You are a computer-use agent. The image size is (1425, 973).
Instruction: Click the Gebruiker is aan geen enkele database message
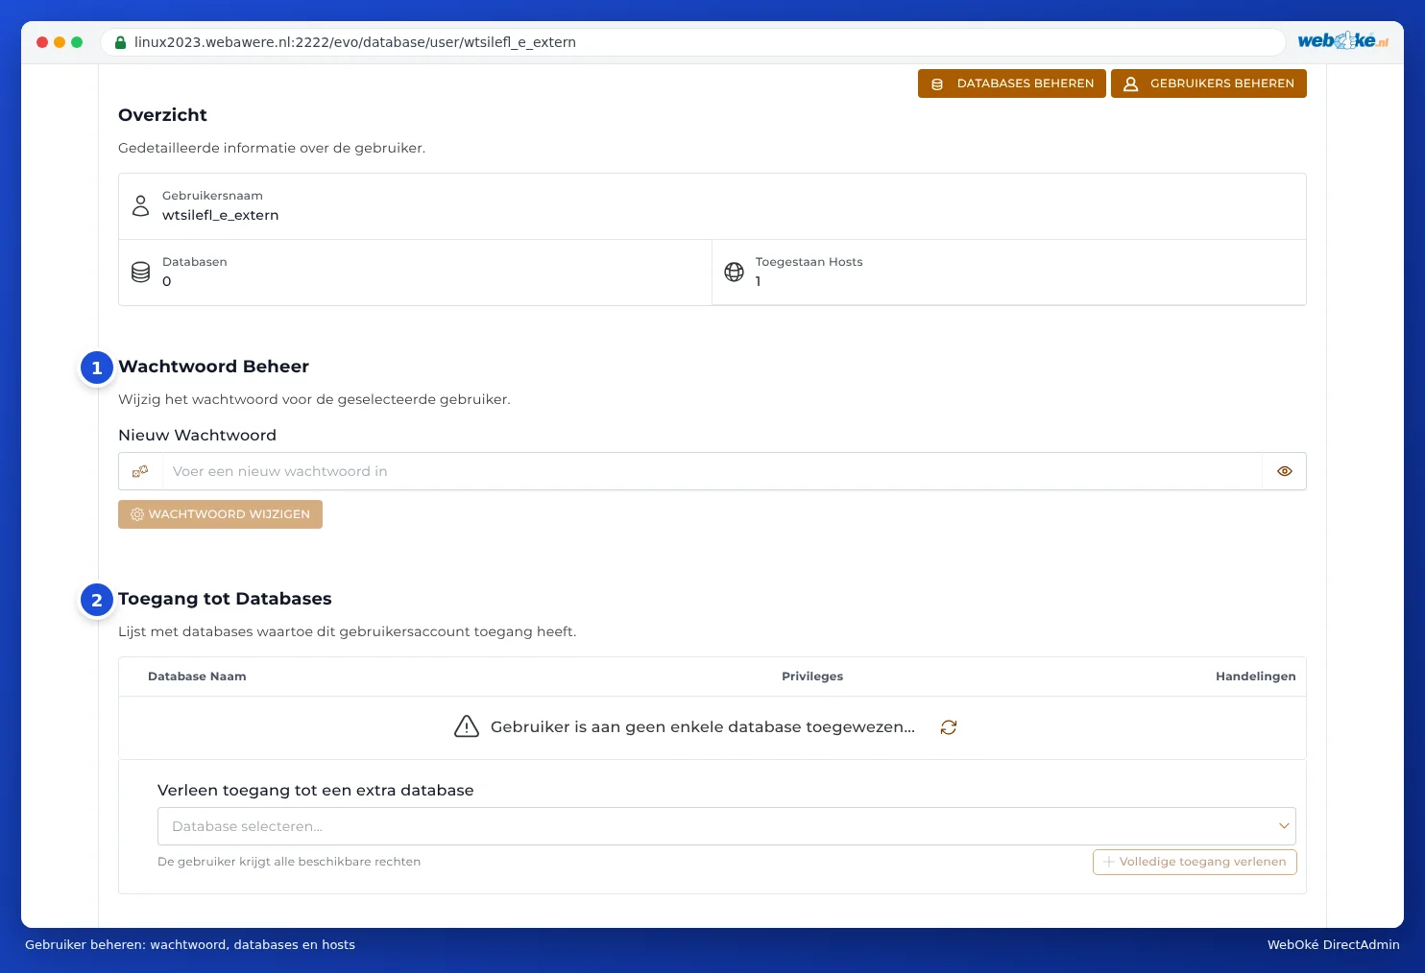point(703,727)
